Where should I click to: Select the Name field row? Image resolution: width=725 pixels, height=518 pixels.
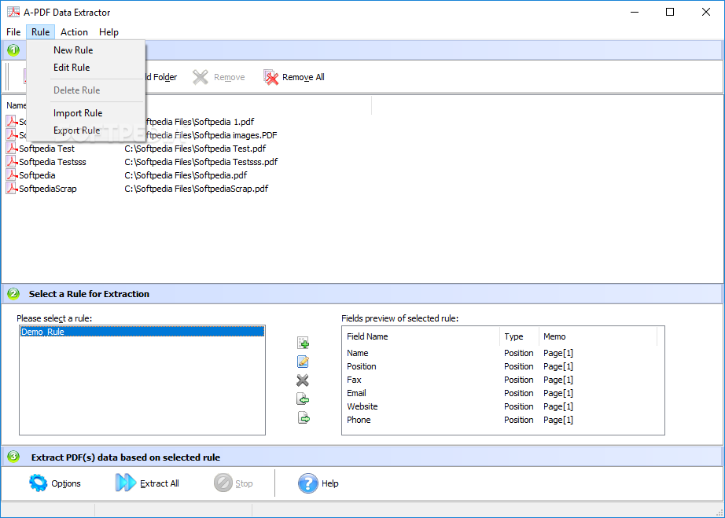(x=503, y=353)
